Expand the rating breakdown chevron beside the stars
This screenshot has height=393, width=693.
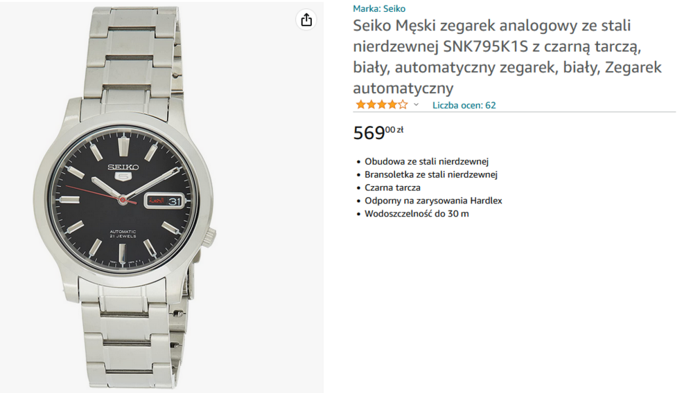[x=416, y=105]
